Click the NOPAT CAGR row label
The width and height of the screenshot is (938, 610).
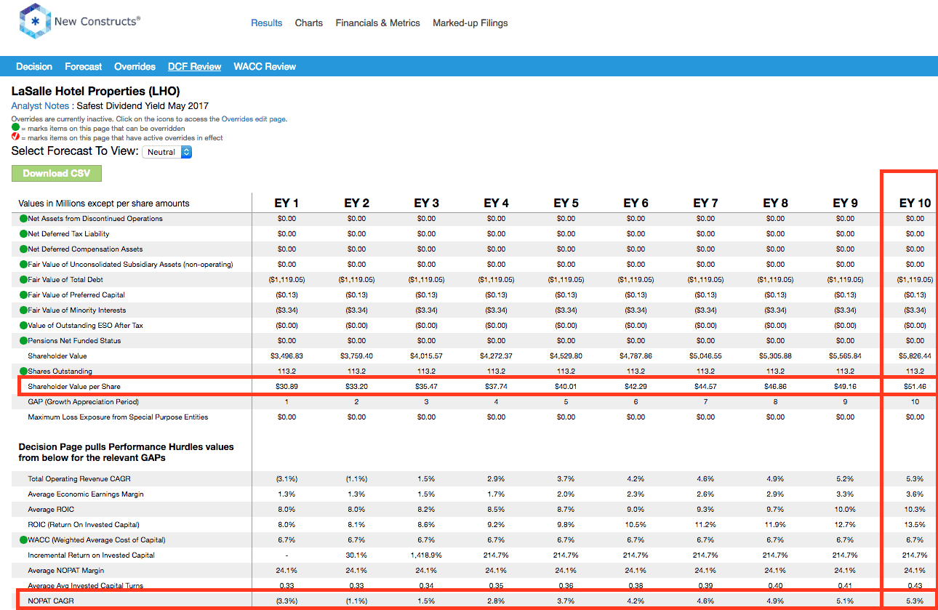(51, 601)
